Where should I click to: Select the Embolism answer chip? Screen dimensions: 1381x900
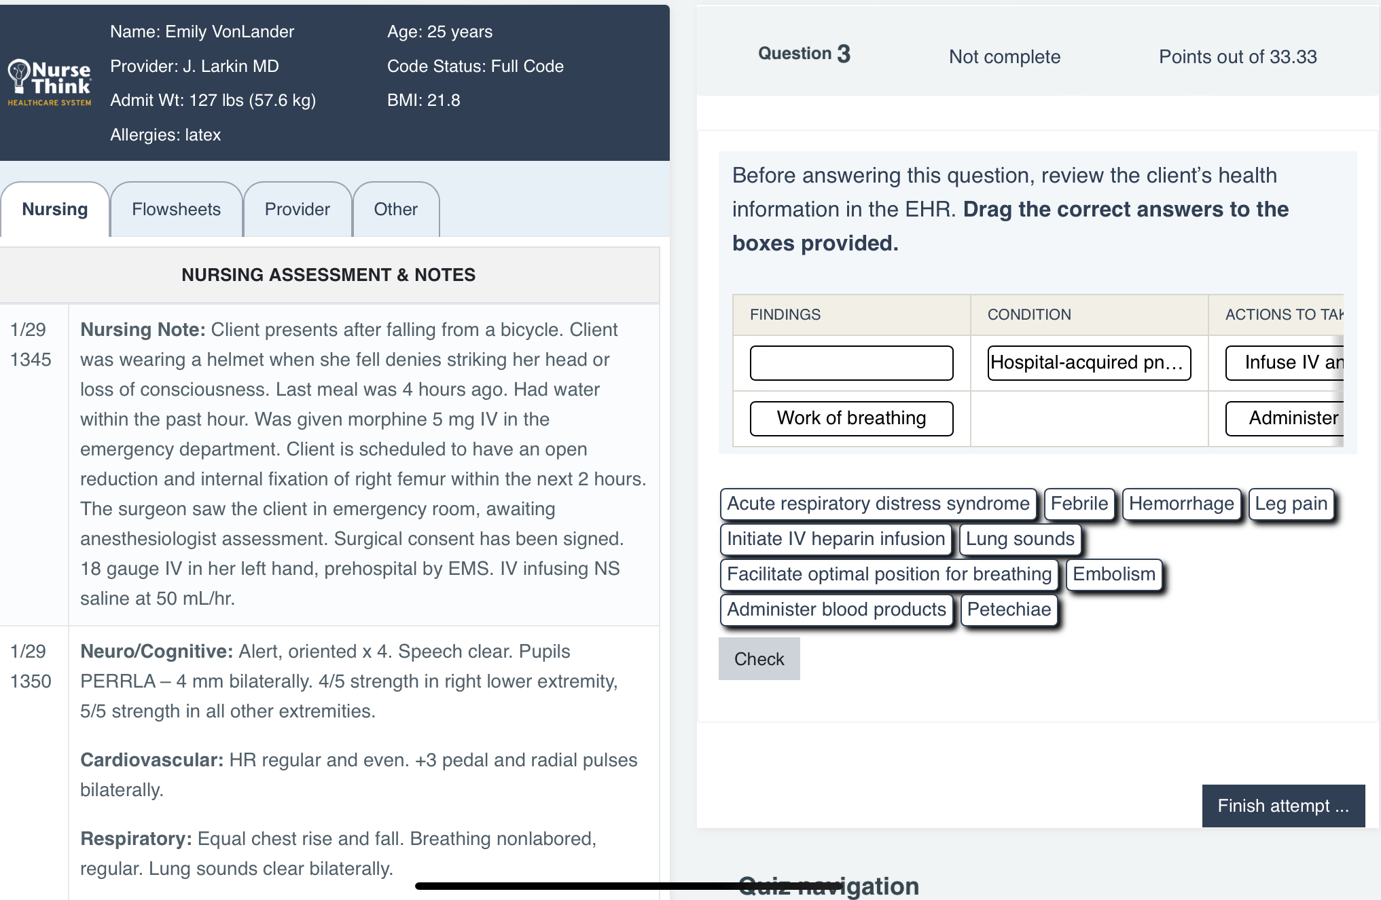(x=1114, y=574)
